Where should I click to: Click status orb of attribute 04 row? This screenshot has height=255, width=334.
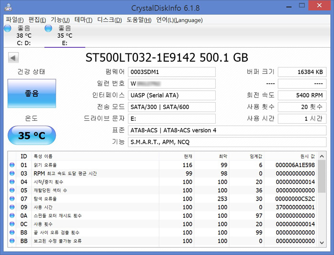click(x=12, y=181)
